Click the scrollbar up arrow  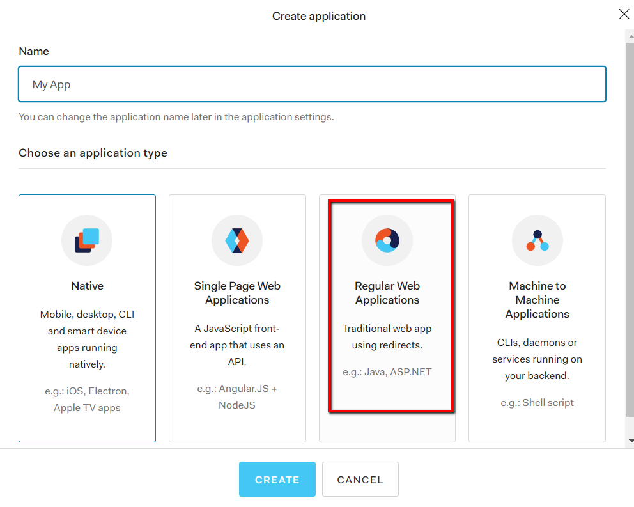tap(630, 33)
